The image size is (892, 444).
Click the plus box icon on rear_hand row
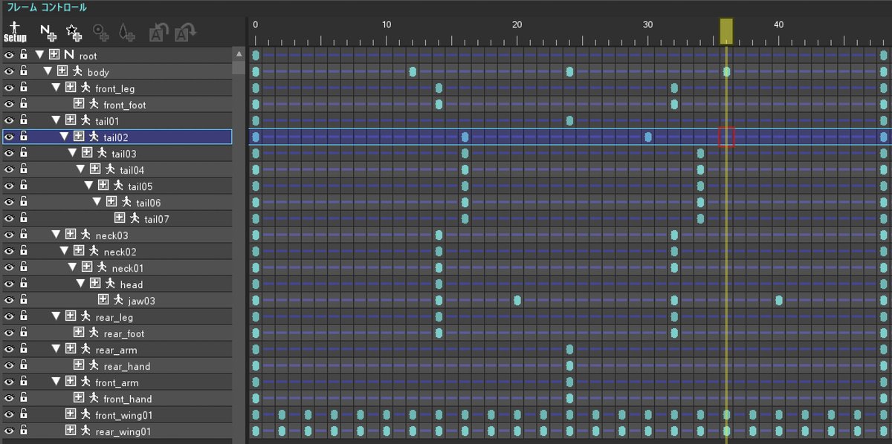[79, 365]
